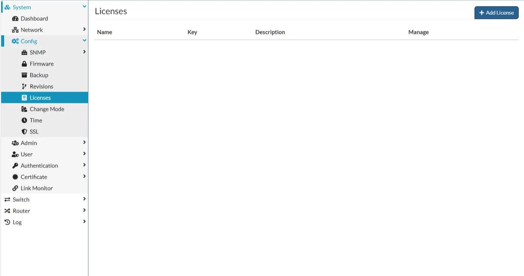
Task: Expand the SNMP submenu arrow
Action: 85,52
